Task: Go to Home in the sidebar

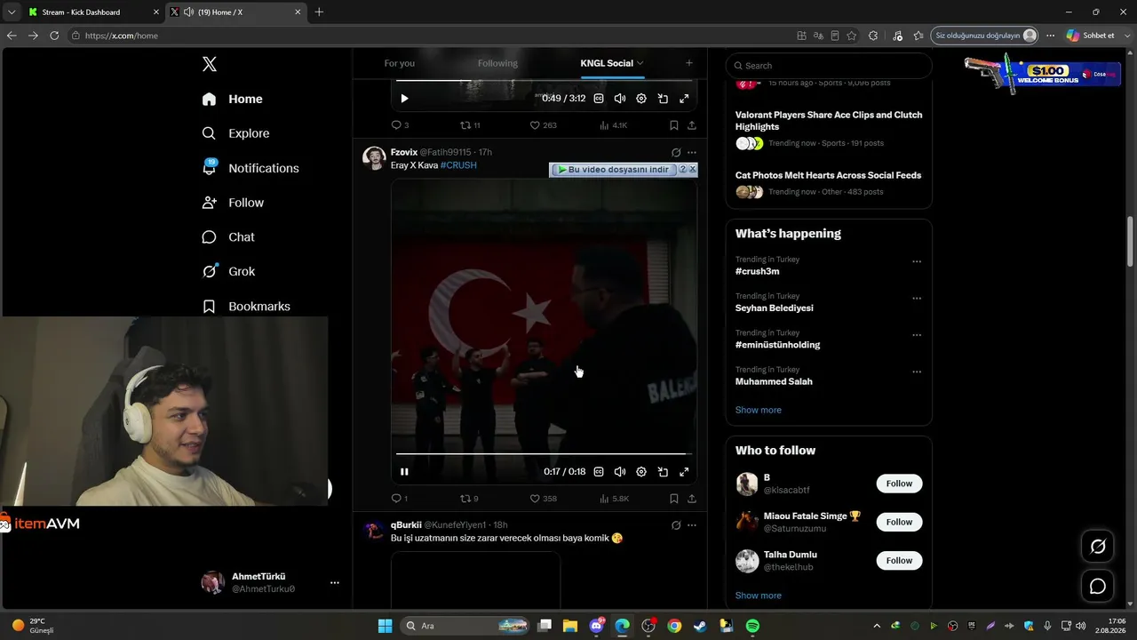Action: point(232,99)
